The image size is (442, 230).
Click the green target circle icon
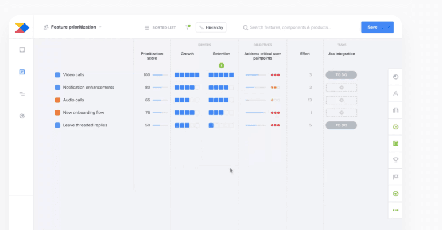point(396,127)
